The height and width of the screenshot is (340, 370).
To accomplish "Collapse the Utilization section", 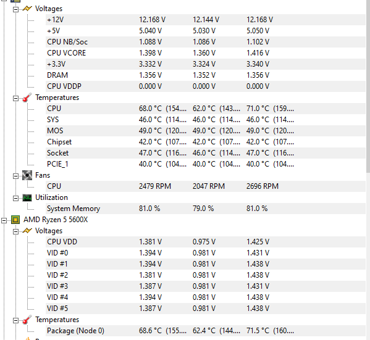I will pos(15,198).
